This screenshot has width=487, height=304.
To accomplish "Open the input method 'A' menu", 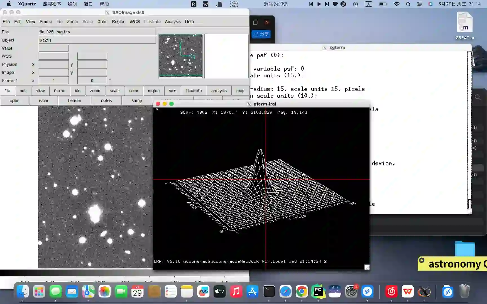I will pyautogui.click(x=368, y=4).
